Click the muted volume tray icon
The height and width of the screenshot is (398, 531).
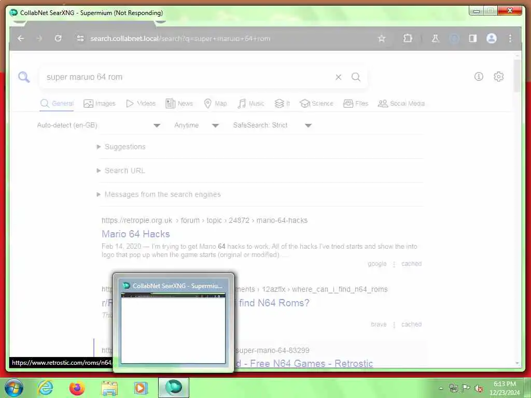pos(479,388)
